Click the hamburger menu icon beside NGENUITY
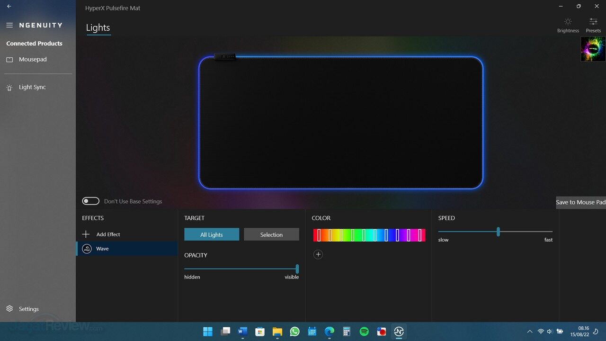 pyautogui.click(x=9, y=25)
